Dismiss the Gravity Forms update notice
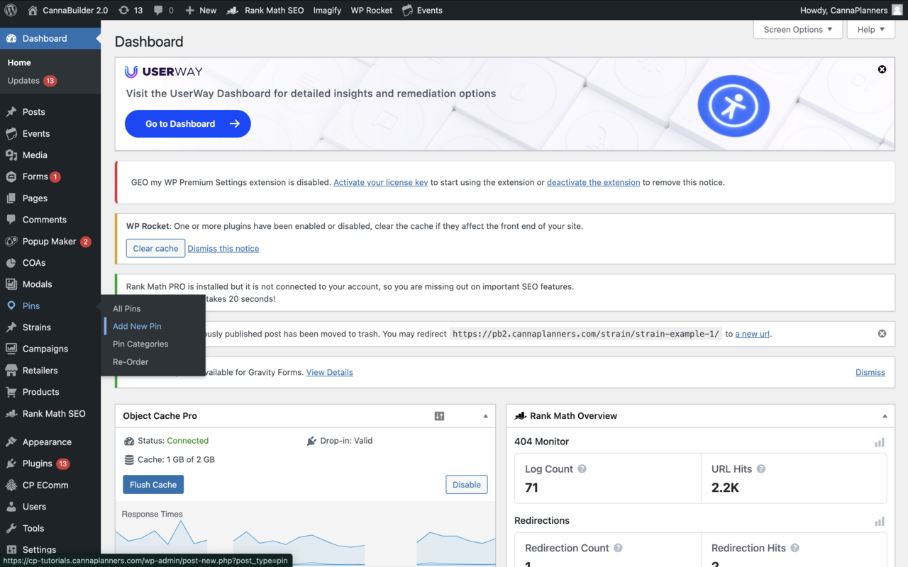908x567 pixels. (870, 372)
